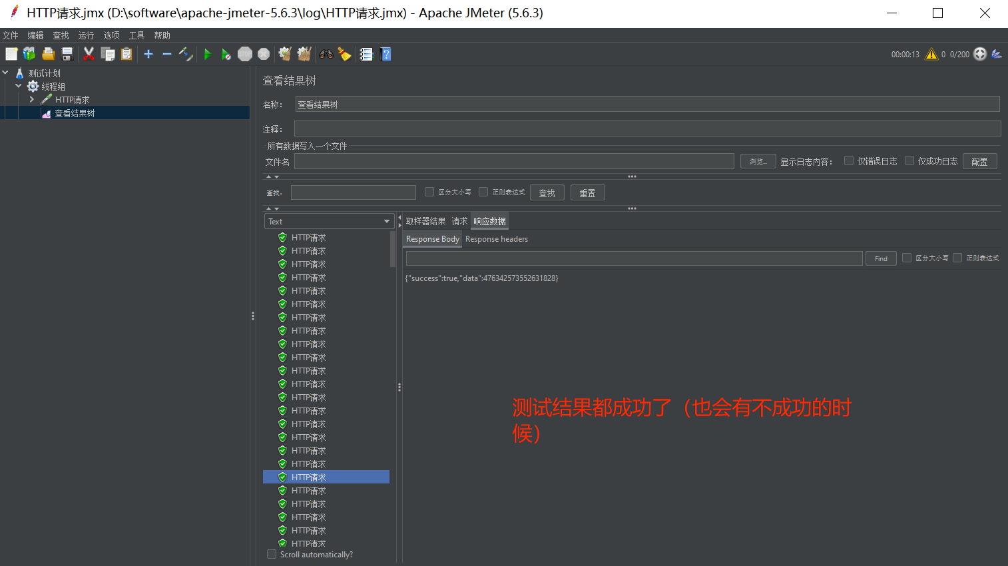1008x566 pixels.
Task: Open the 工具 menu
Action: pos(136,35)
